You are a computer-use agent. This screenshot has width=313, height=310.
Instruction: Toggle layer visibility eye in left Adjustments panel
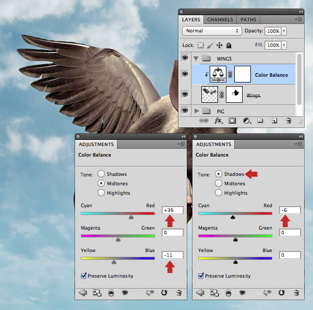click(x=125, y=293)
